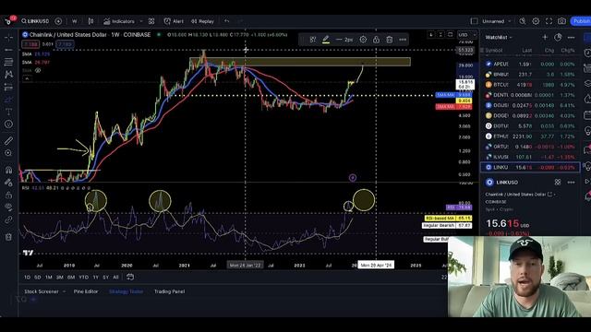The image size is (591, 332).
Task: Delete the selected drawing via trash icon
Action: click(390, 40)
